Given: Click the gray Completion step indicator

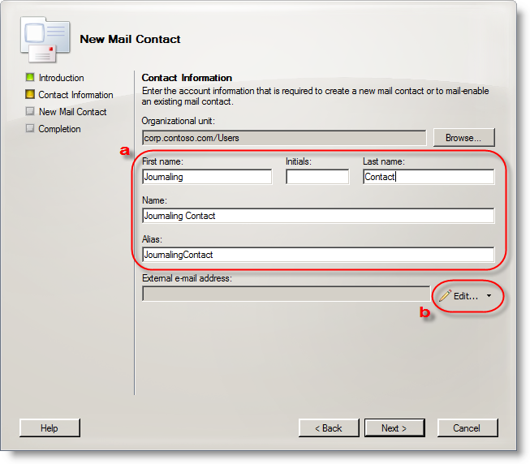Looking at the screenshot, I should pyautogui.click(x=30, y=128).
